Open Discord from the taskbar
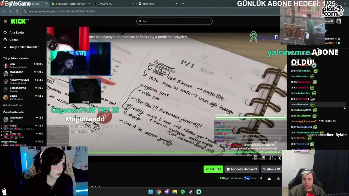This screenshot has width=349, height=196. pyautogui.click(x=167, y=192)
